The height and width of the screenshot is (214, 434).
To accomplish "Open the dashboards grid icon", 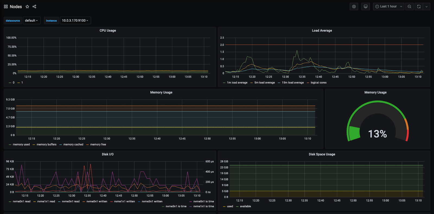I will (6, 6).
